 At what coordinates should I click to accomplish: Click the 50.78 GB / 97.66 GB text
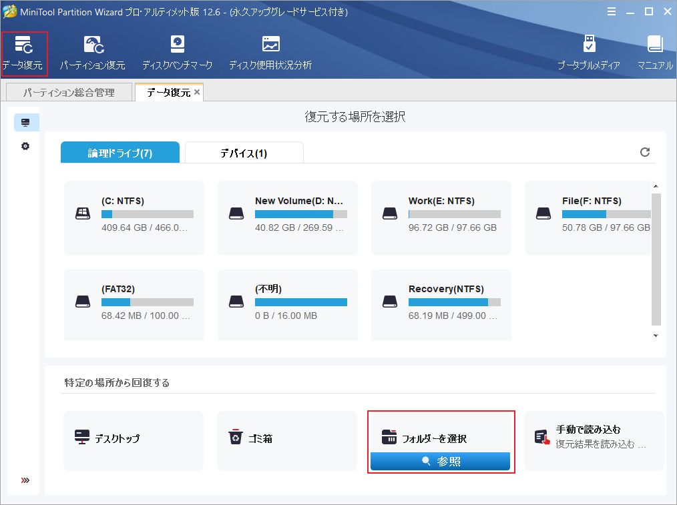point(606,227)
